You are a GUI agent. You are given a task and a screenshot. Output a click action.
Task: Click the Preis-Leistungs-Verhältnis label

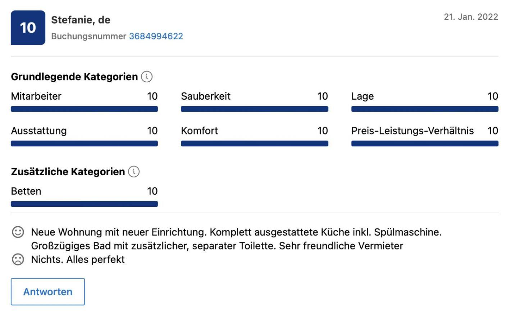pos(413,131)
